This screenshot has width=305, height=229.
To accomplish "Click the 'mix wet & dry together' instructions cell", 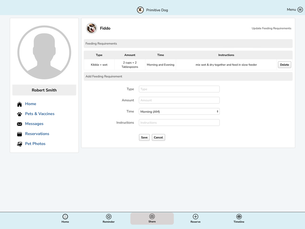I will tap(226, 65).
